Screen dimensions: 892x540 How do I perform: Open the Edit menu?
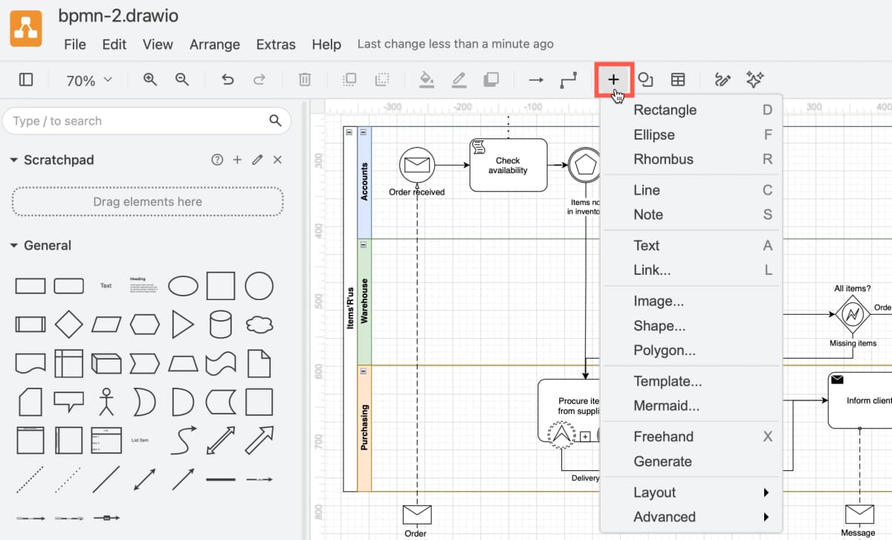[114, 45]
